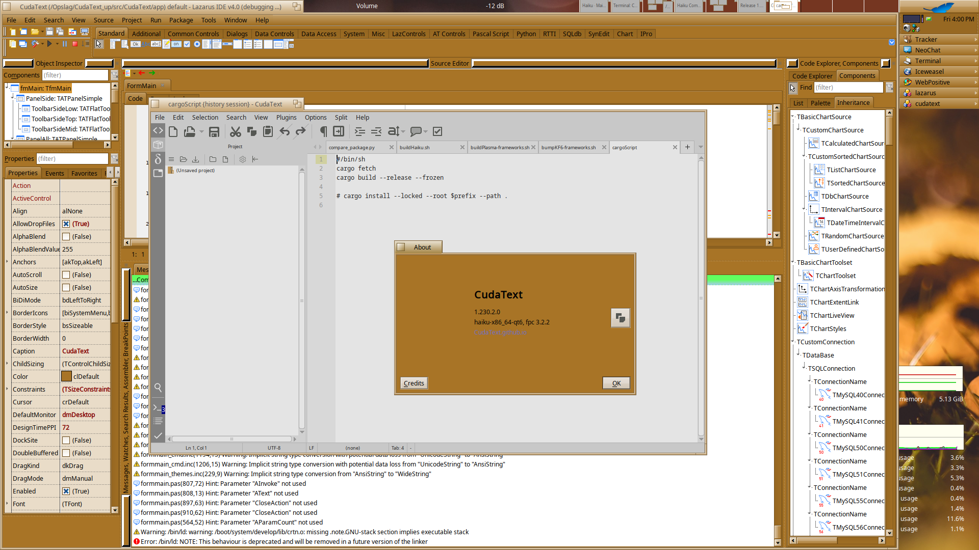Click the Undo arrow in CudaText toolbar
979x550 pixels.
point(285,132)
